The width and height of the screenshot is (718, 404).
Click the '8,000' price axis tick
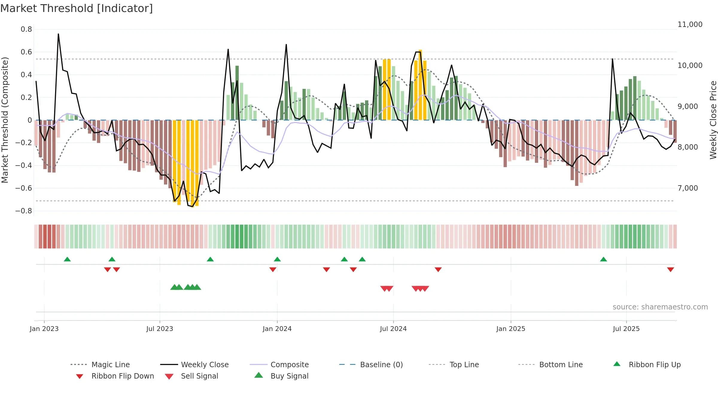pyautogui.click(x=688, y=147)
